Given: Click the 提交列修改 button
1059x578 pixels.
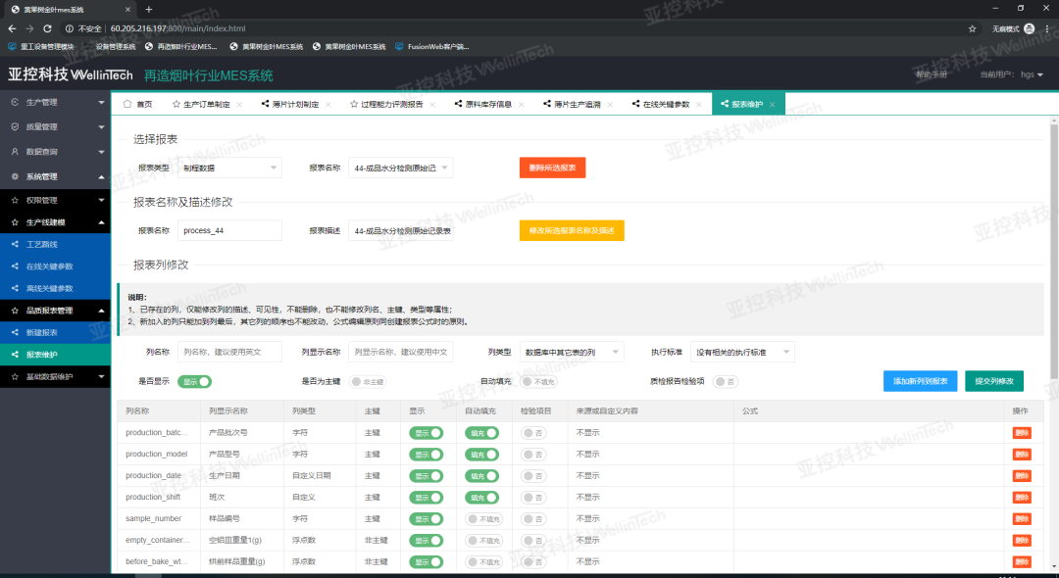Looking at the screenshot, I should [994, 381].
